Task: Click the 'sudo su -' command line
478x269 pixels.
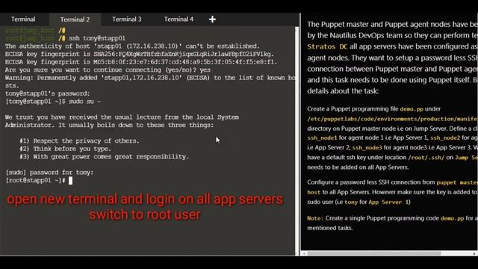Action: click(53, 102)
